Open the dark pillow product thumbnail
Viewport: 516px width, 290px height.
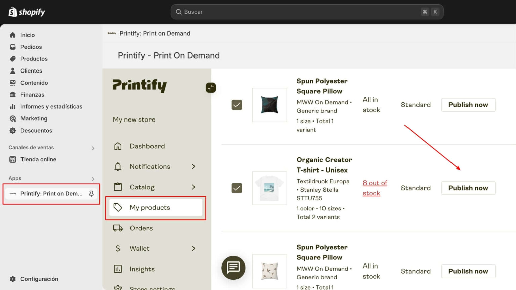tap(269, 105)
